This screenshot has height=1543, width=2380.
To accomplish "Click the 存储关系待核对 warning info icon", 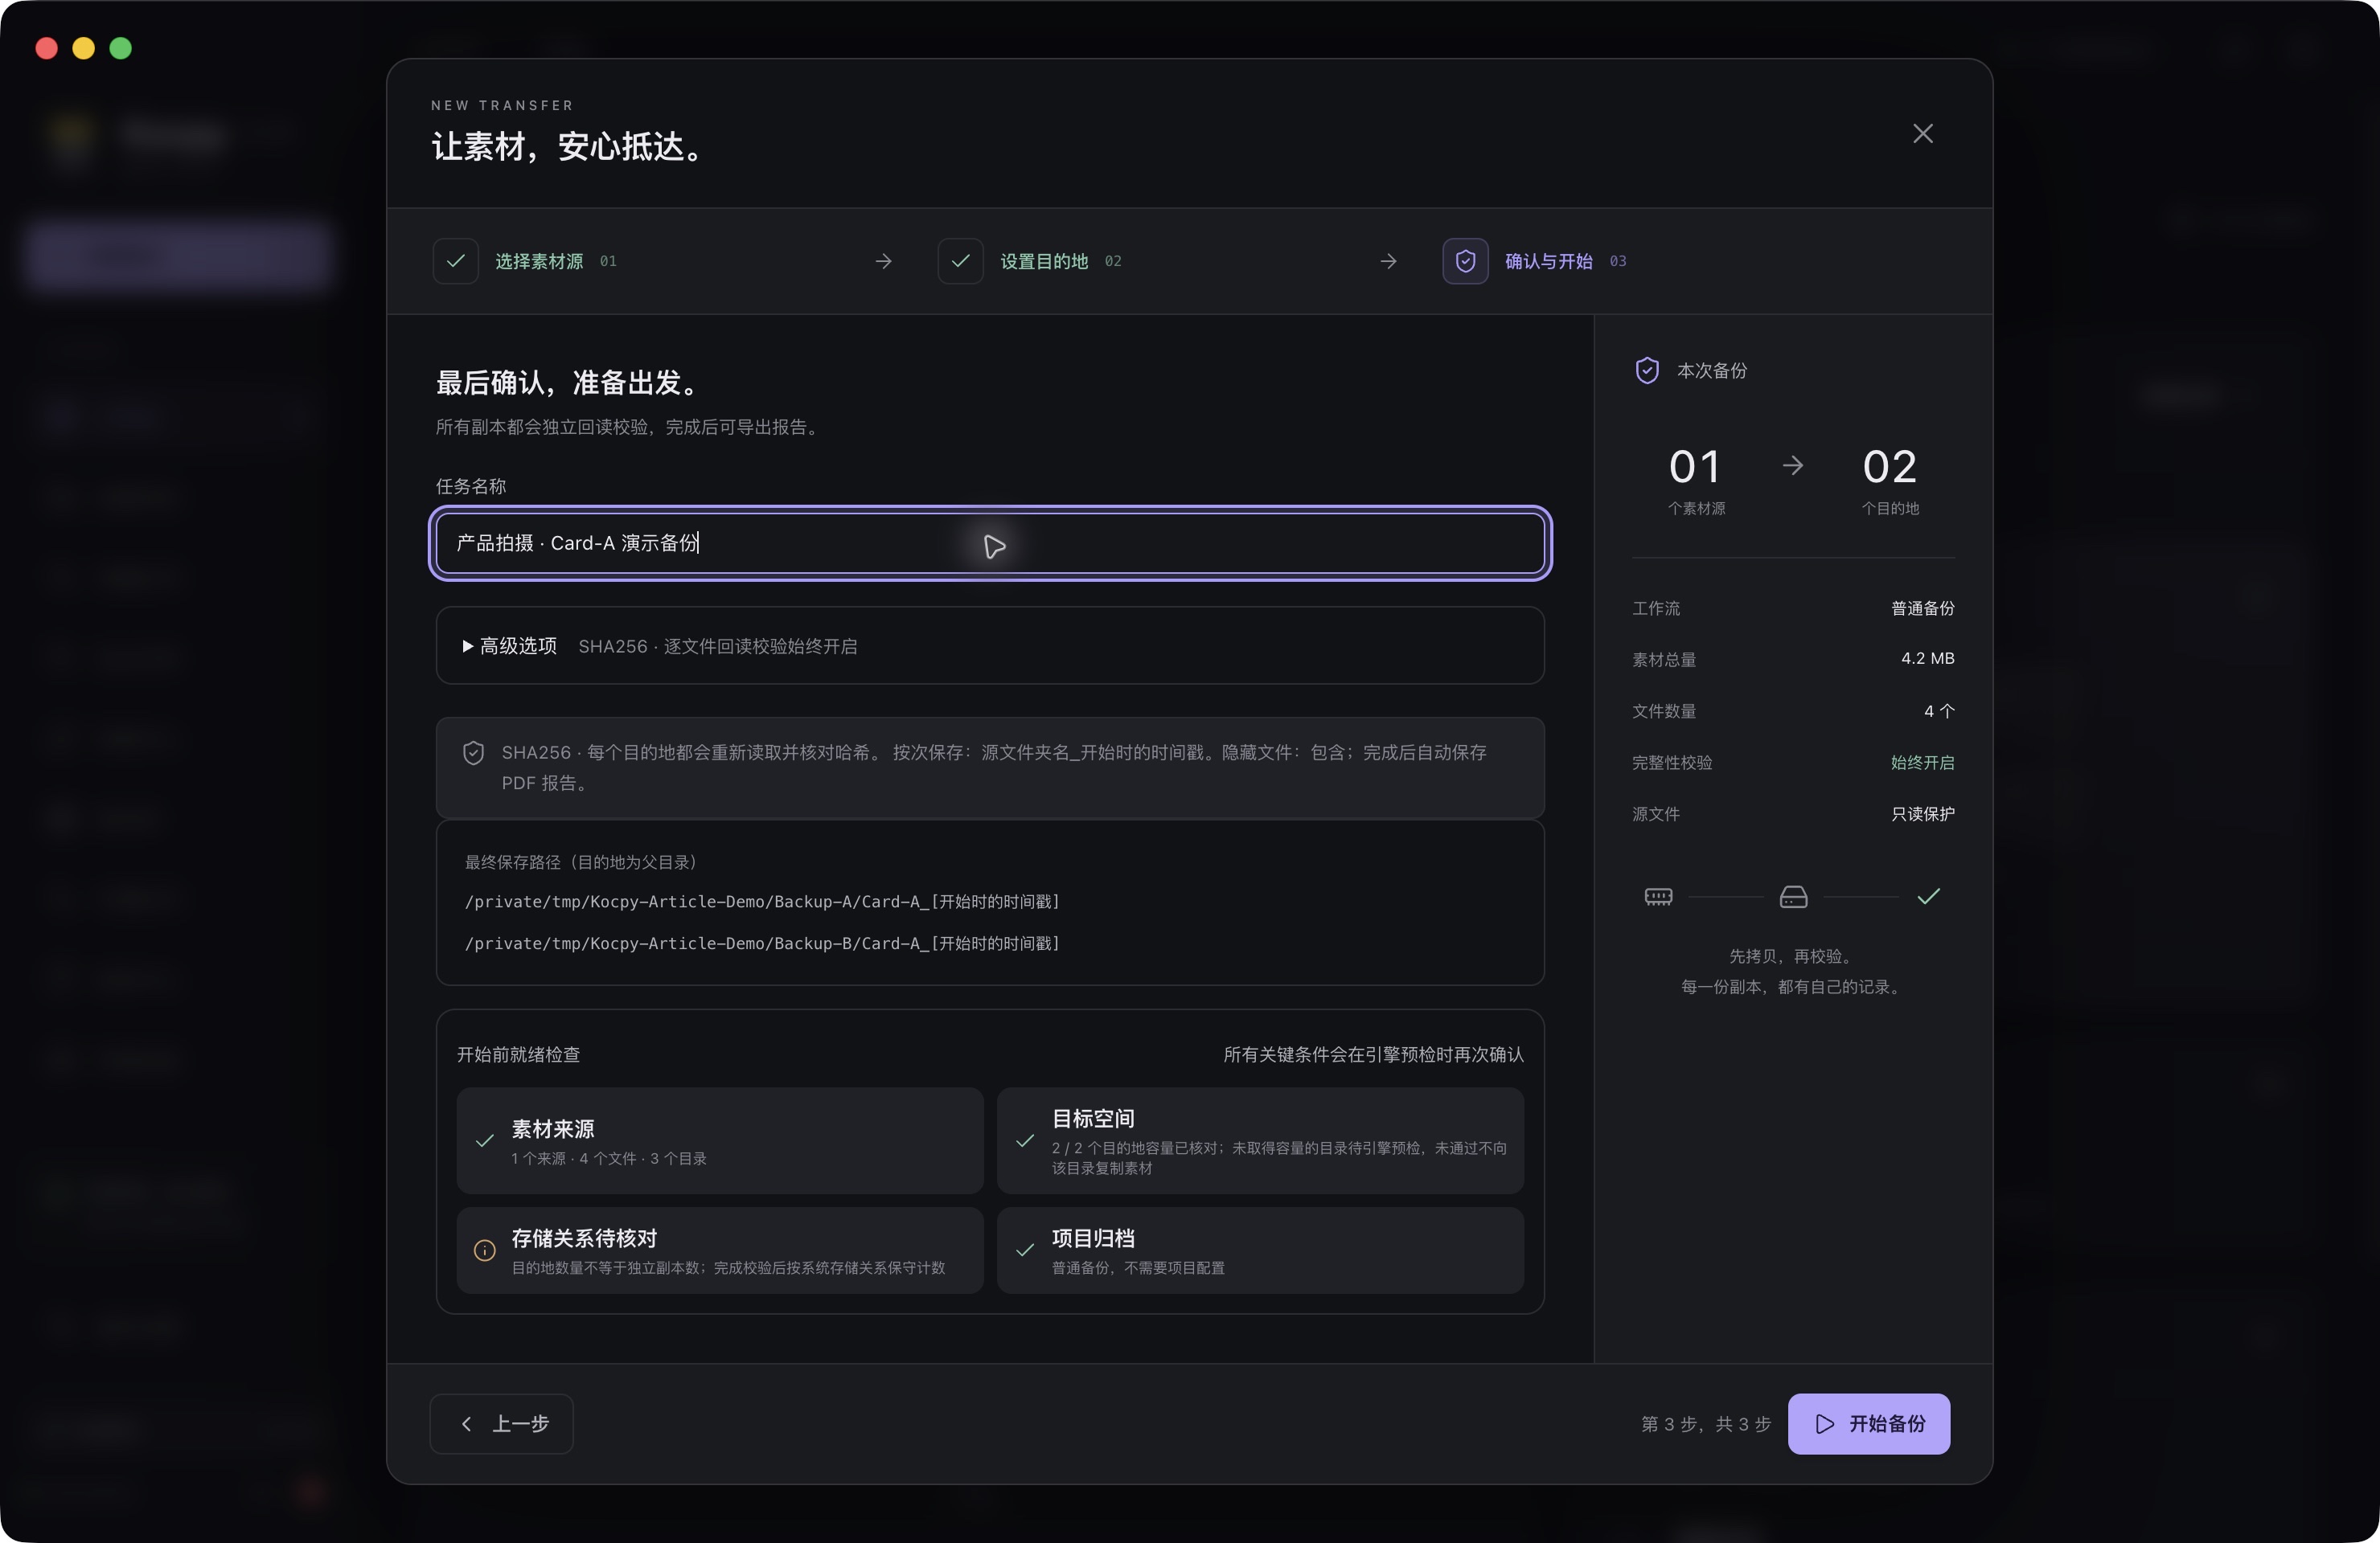I will [484, 1250].
